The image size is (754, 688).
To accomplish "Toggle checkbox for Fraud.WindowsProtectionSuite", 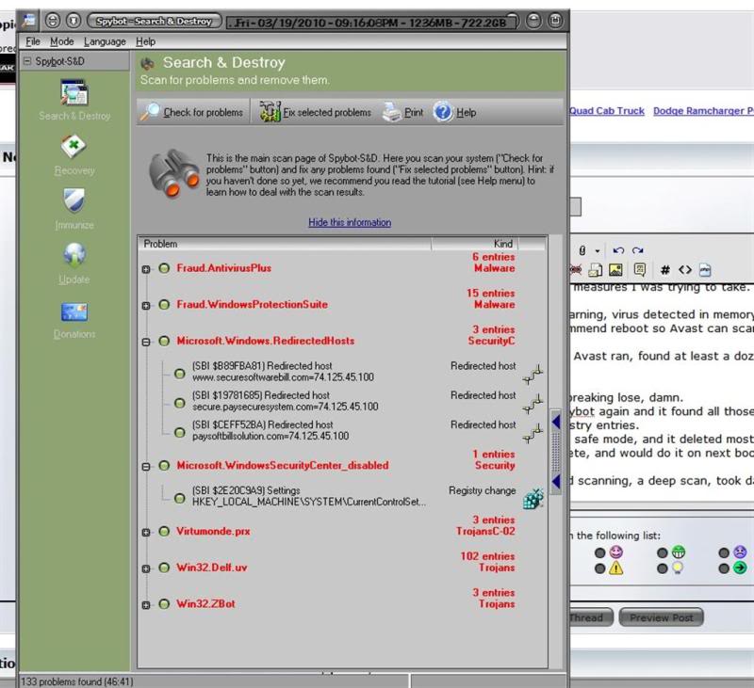I will [x=164, y=304].
